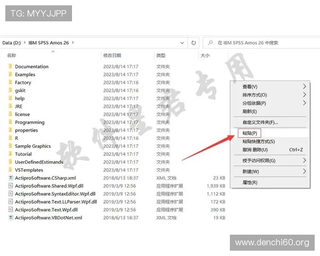This screenshot has height=256, width=320.
Task: Click the 2018/6/13 18:37 date of CSharp.xml
Action: [x=121, y=178]
